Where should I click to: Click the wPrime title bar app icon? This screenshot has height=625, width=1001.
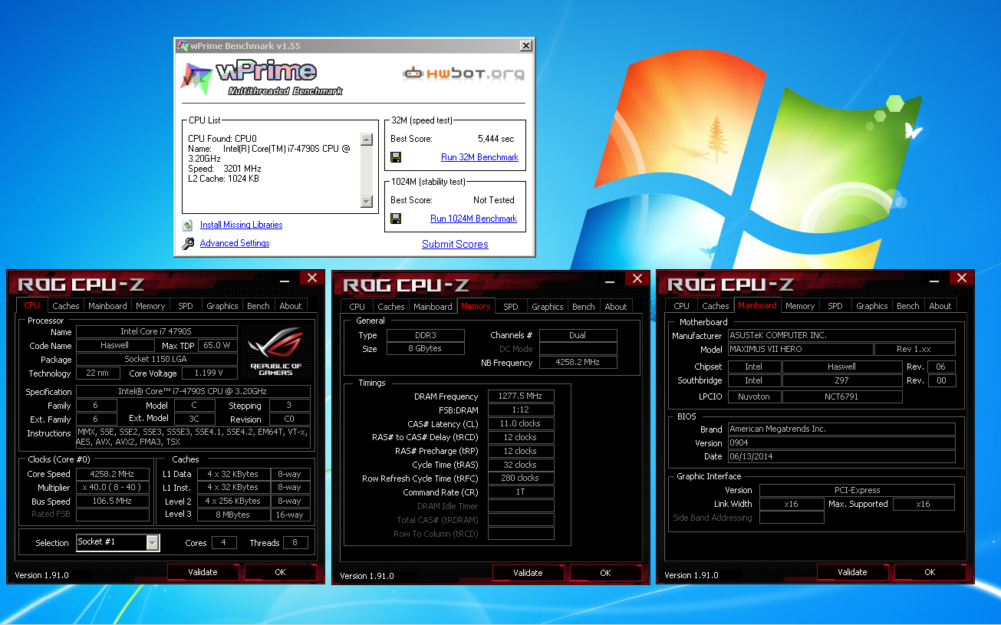pos(183,46)
